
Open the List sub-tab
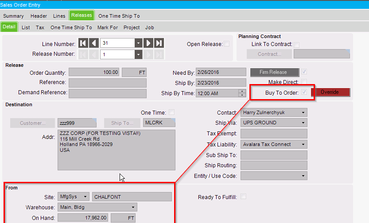tap(26, 27)
